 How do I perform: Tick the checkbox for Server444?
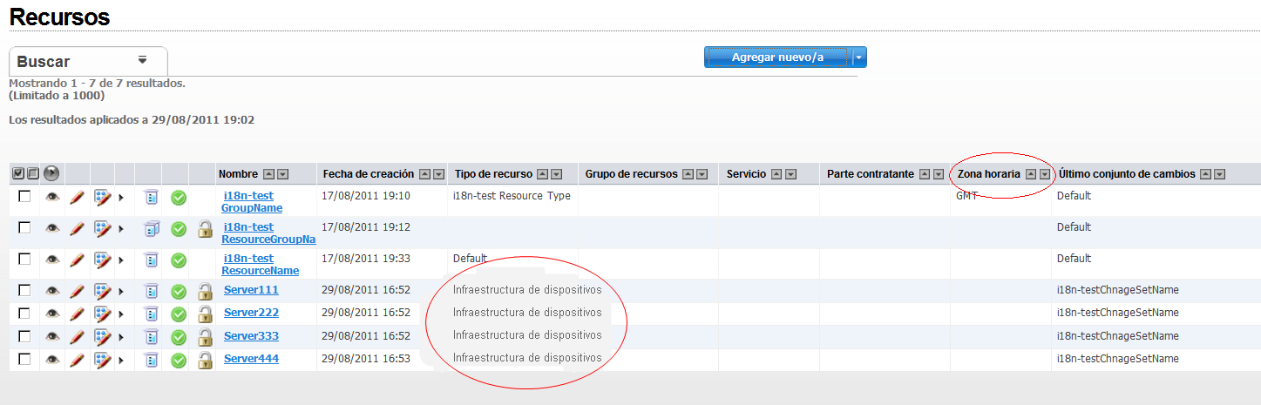(24, 358)
